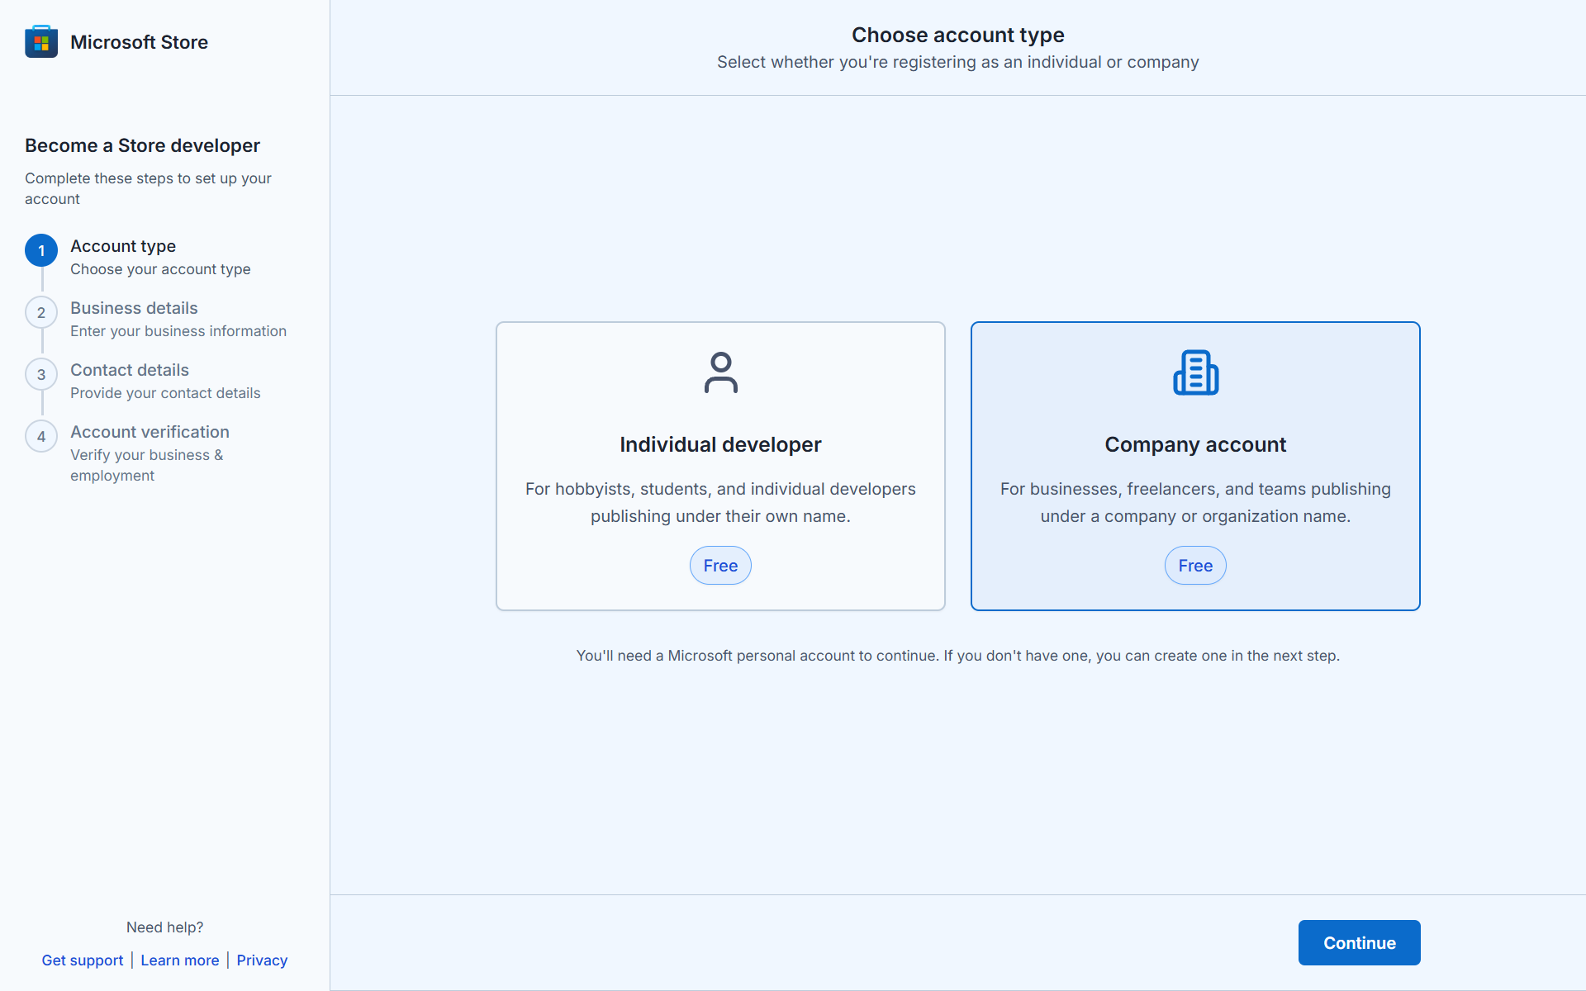The image size is (1586, 991).
Task: Follow the Learn more link
Action: pyautogui.click(x=179, y=960)
